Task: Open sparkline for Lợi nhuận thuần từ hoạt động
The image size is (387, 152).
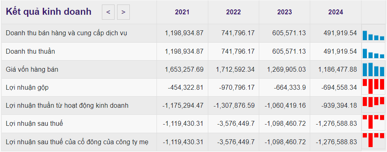Action: [373, 105]
